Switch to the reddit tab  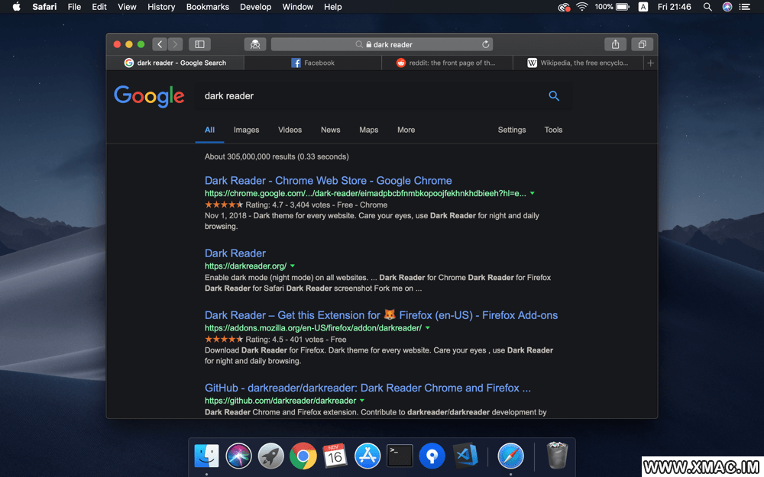pos(447,63)
